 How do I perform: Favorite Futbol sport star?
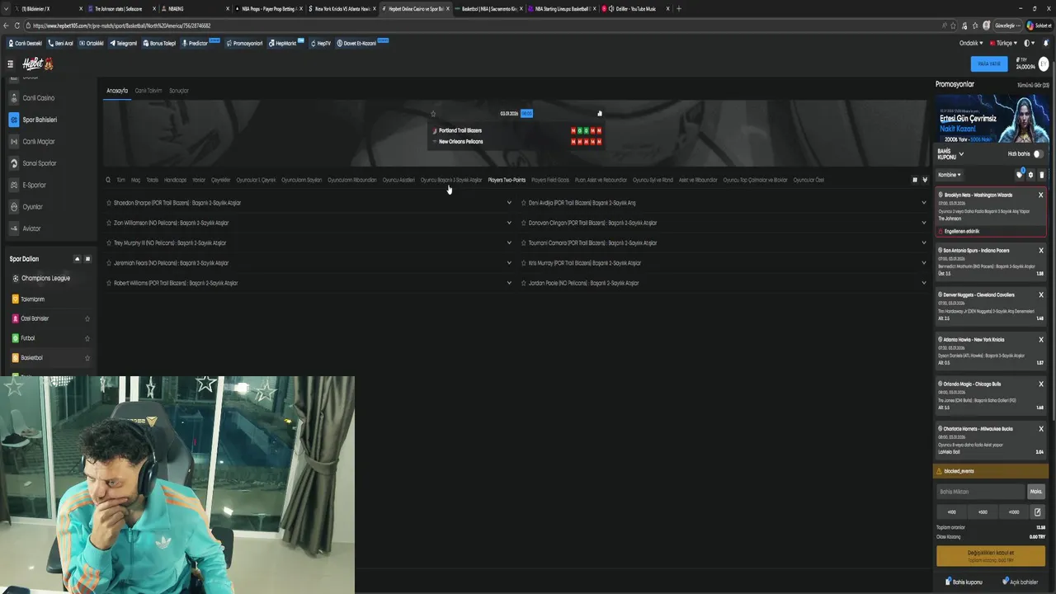pos(87,338)
